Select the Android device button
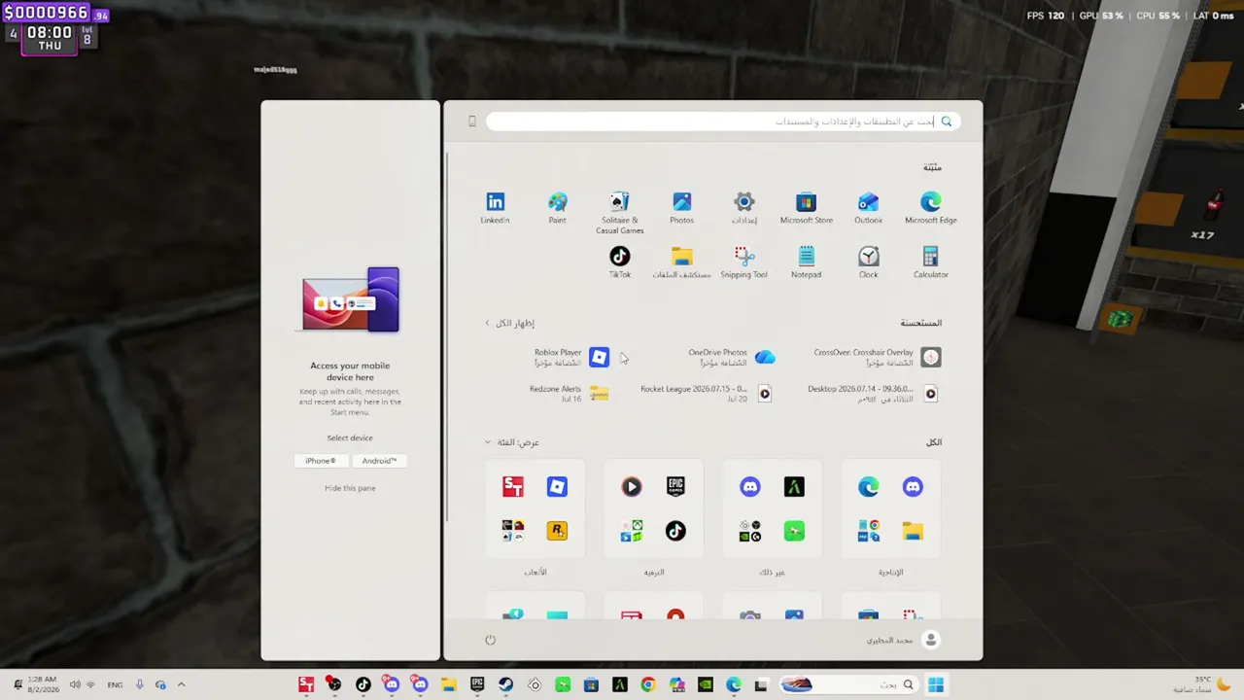The height and width of the screenshot is (700, 1244). [x=379, y=461]
